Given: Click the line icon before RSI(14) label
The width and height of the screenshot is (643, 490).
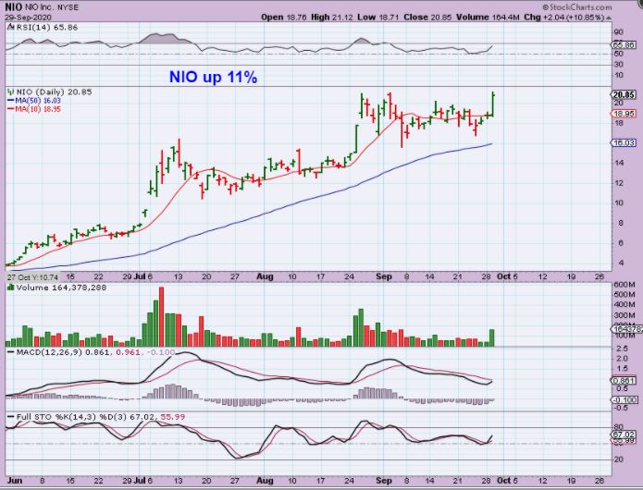Looking at the screenshot, I should point(11,28).
